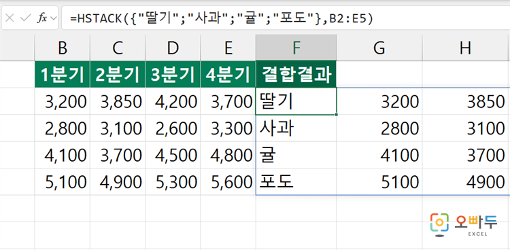Select column F header

tap(296, 48)
